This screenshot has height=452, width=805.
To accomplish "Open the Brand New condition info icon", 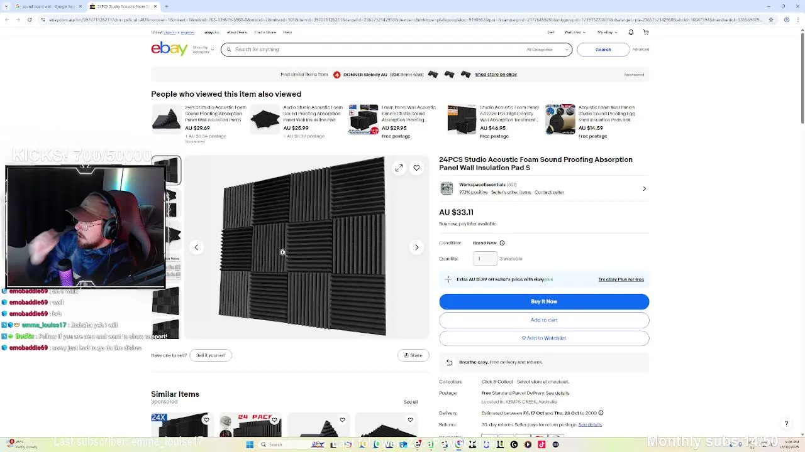I will tap(502, 243).
